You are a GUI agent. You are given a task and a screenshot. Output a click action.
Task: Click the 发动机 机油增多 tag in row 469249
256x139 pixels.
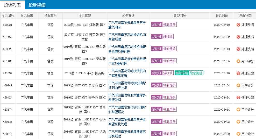(164, 85)
